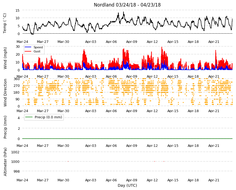Select the Speed legend label

(38, 47)
